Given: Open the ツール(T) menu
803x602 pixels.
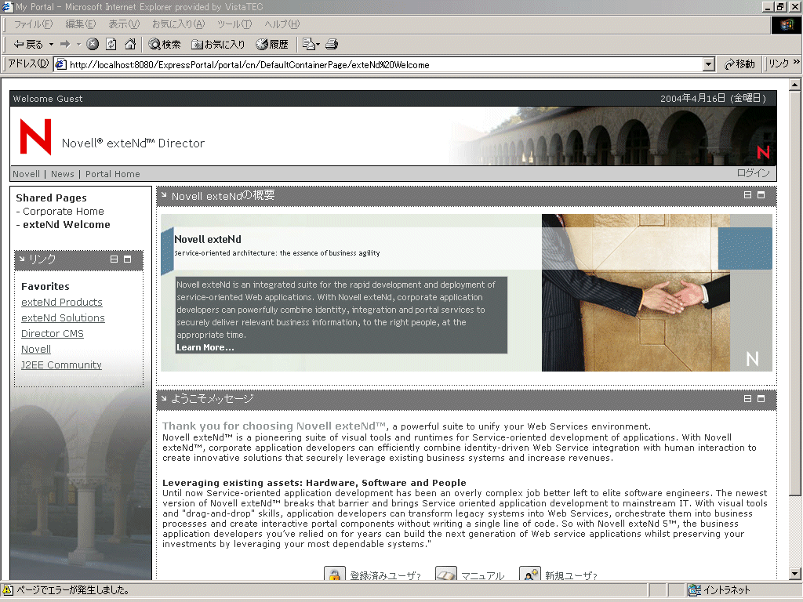Looking at the screenshot, I should [x=234, y=24].
